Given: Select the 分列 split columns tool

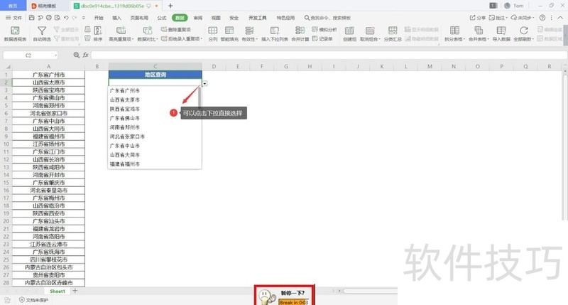Looking at the screenshot, I should coord(212,33).
